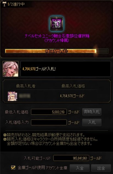Click the highest bidder's character portrait

13,96
